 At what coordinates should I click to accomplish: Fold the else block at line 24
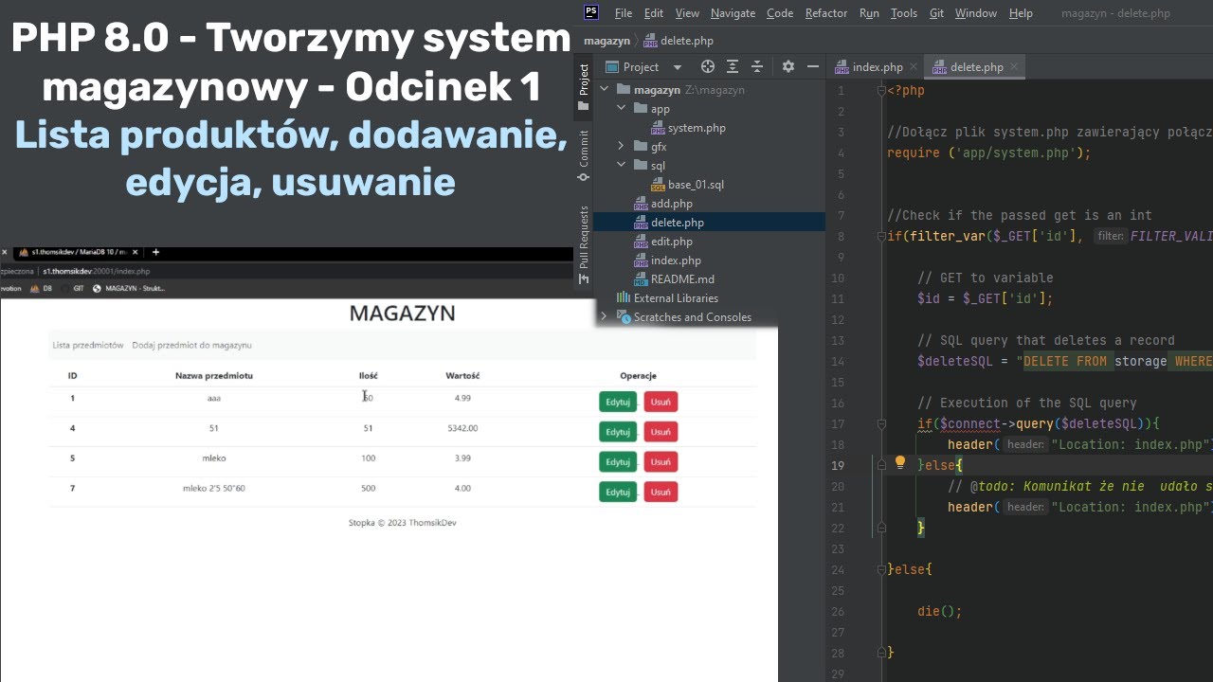[x=882, y=569]
